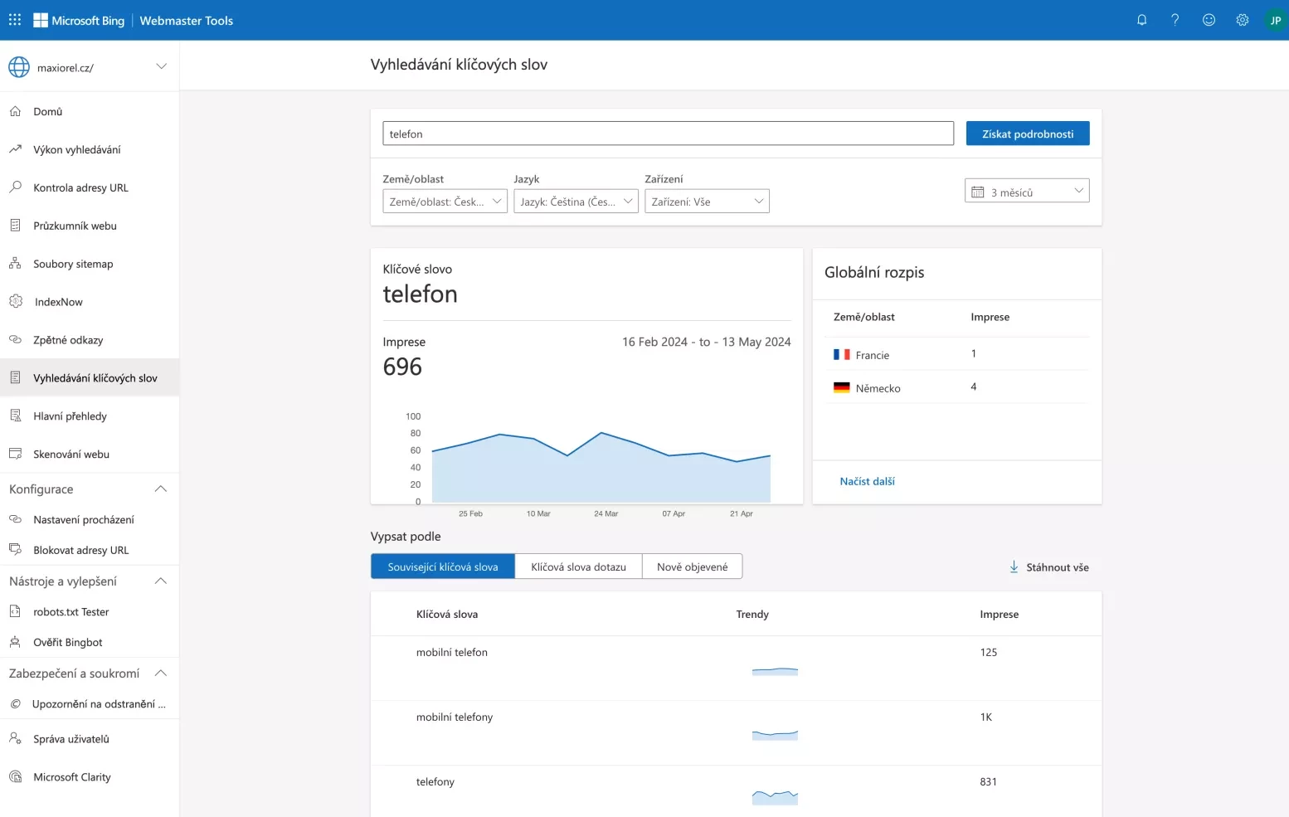Click the IndexNow gear icon
The width and height of the screenshot is (1289, 817).
16,301
